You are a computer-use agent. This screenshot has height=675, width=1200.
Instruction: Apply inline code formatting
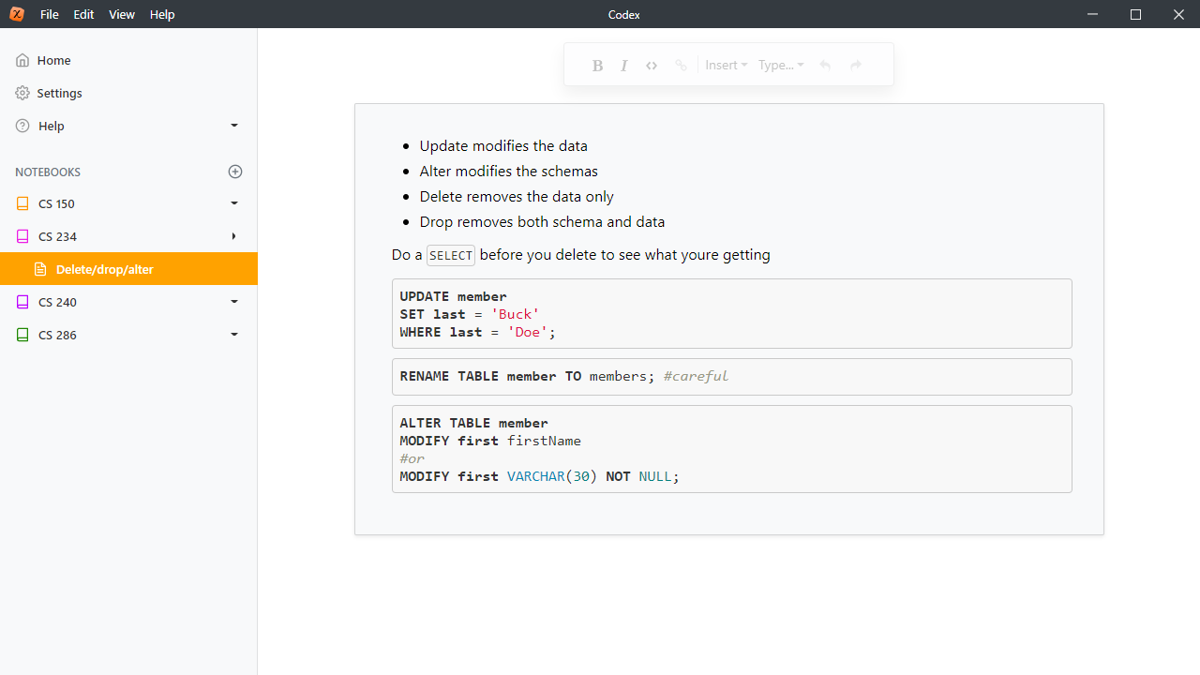pos(652,66)
